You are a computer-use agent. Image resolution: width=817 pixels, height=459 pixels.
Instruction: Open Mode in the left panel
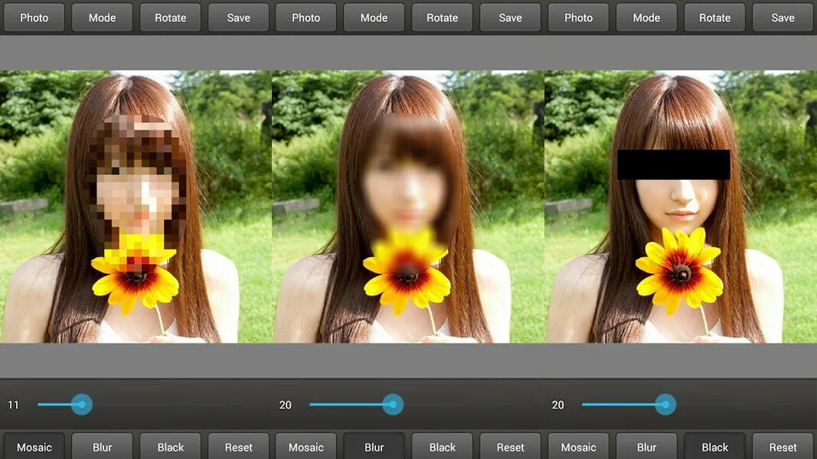click(x=102, y=18)
